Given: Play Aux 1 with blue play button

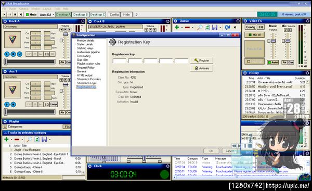Looking at the screenshot, I should click(7, 105).
